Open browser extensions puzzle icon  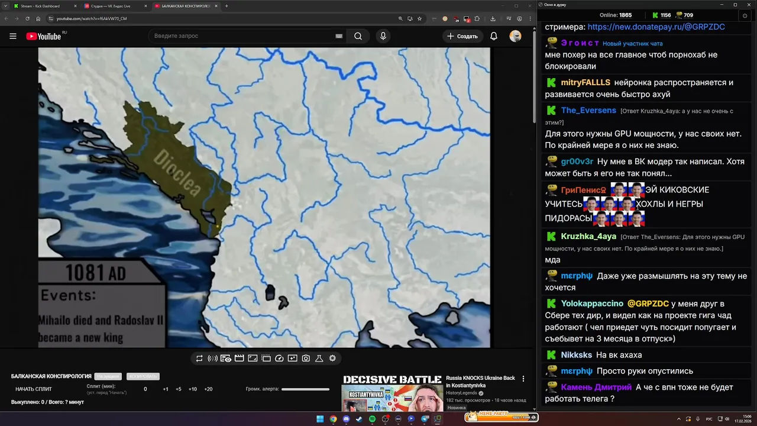point(477,18)
